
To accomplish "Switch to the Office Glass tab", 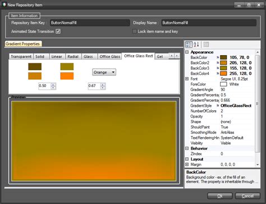I will 110,56.
